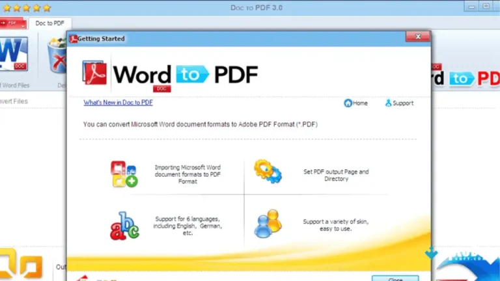Click the 'You can convert Microsoft Word' description

(201, 124)
